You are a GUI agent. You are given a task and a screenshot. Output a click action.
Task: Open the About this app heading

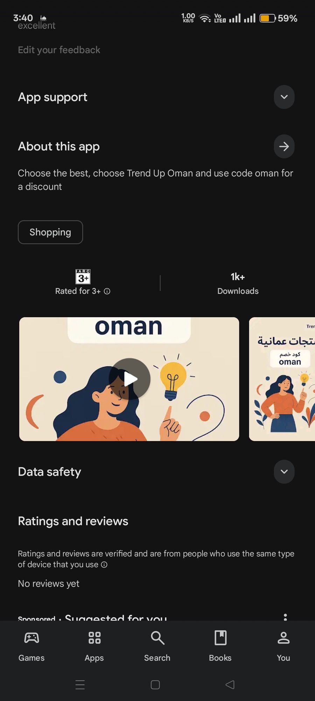59,147
